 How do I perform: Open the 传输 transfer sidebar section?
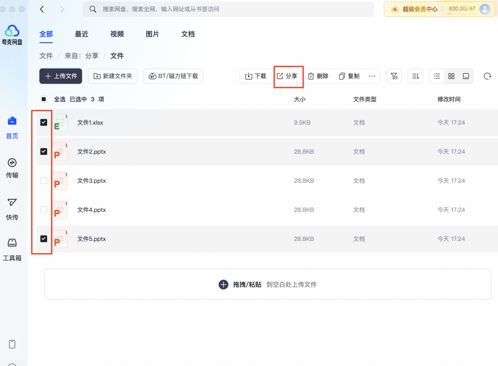[12, 168]
